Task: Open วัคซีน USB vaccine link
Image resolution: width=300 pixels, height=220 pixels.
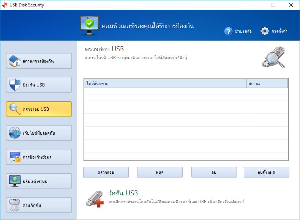Action: [x=123, y=193]
